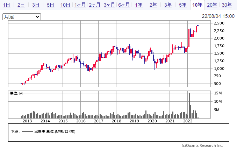Viewport: 237px width, 150px height.
Task: Click the 2017 year axis label
Action: 99,121
